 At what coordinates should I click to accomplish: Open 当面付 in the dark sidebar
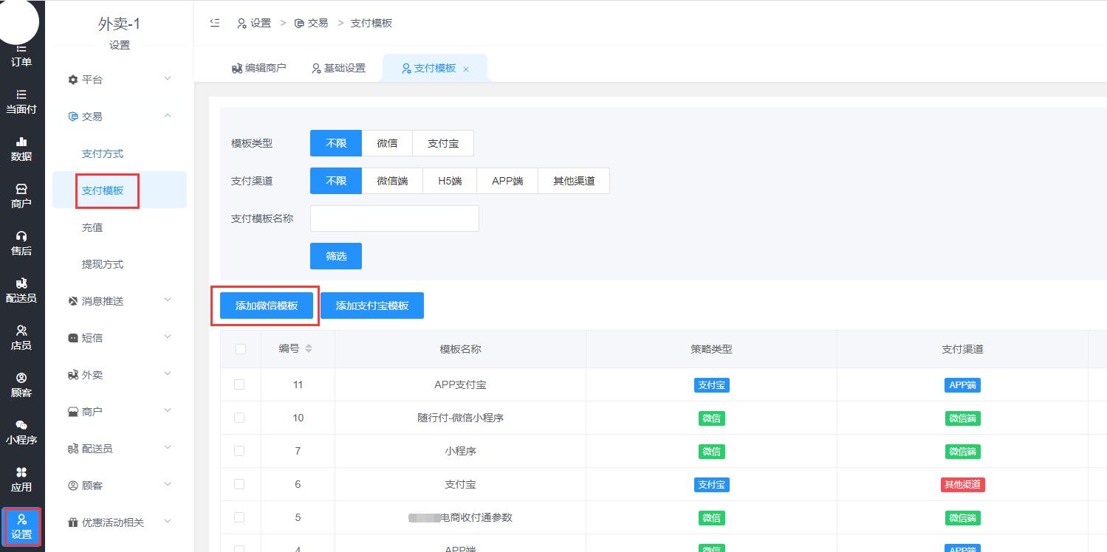coord(21,102)
